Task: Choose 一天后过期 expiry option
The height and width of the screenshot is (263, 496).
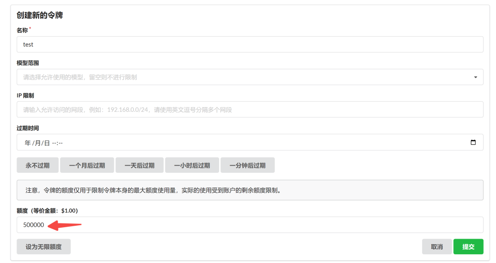Action: tap(140, 165)
